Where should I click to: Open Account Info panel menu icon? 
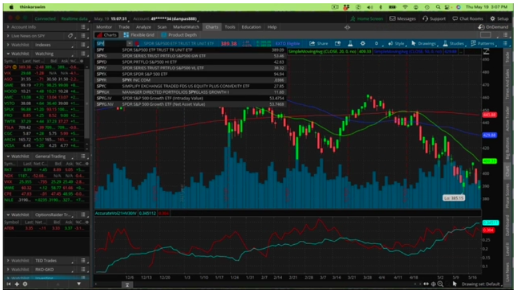click(x=83, y=27)
